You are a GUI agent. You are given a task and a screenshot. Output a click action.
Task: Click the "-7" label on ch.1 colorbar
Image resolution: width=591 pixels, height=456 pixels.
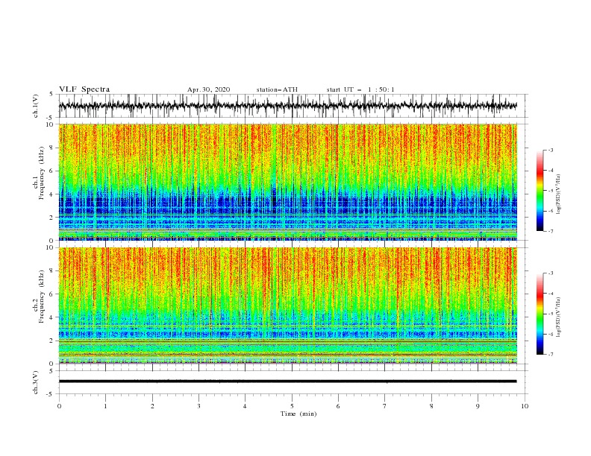point(551,231)
